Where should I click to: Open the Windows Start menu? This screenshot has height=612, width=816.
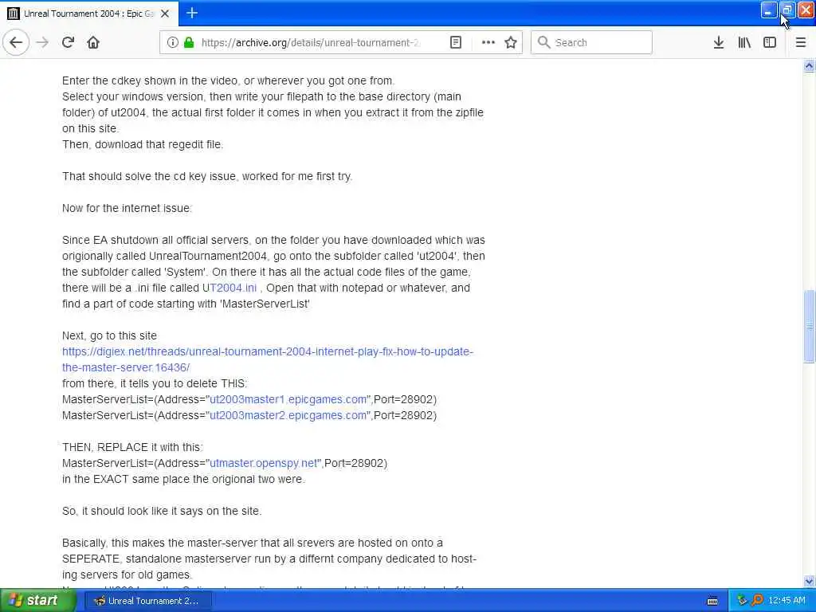[37, 601]
